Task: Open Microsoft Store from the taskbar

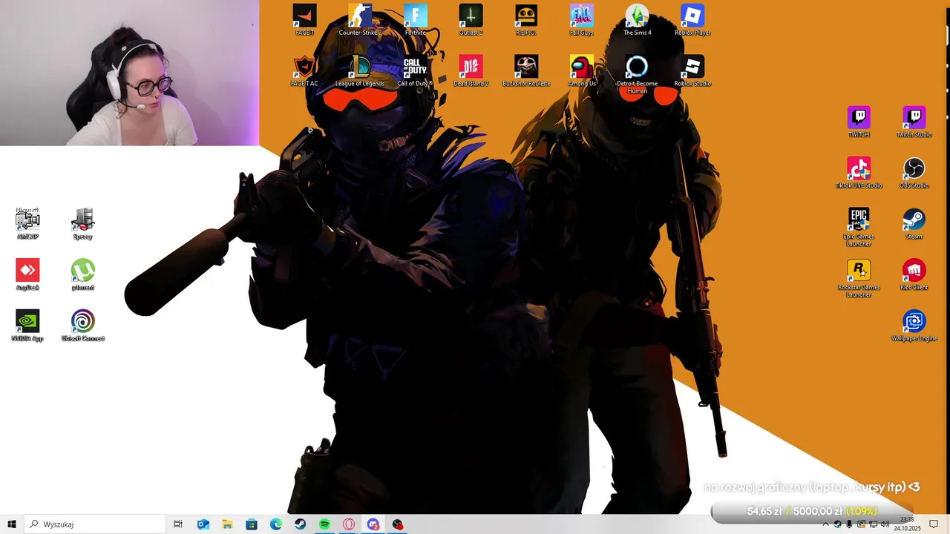Action: [x=252, y=524]
